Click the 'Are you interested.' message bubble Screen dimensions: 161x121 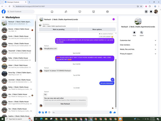(x=107, y=83)
